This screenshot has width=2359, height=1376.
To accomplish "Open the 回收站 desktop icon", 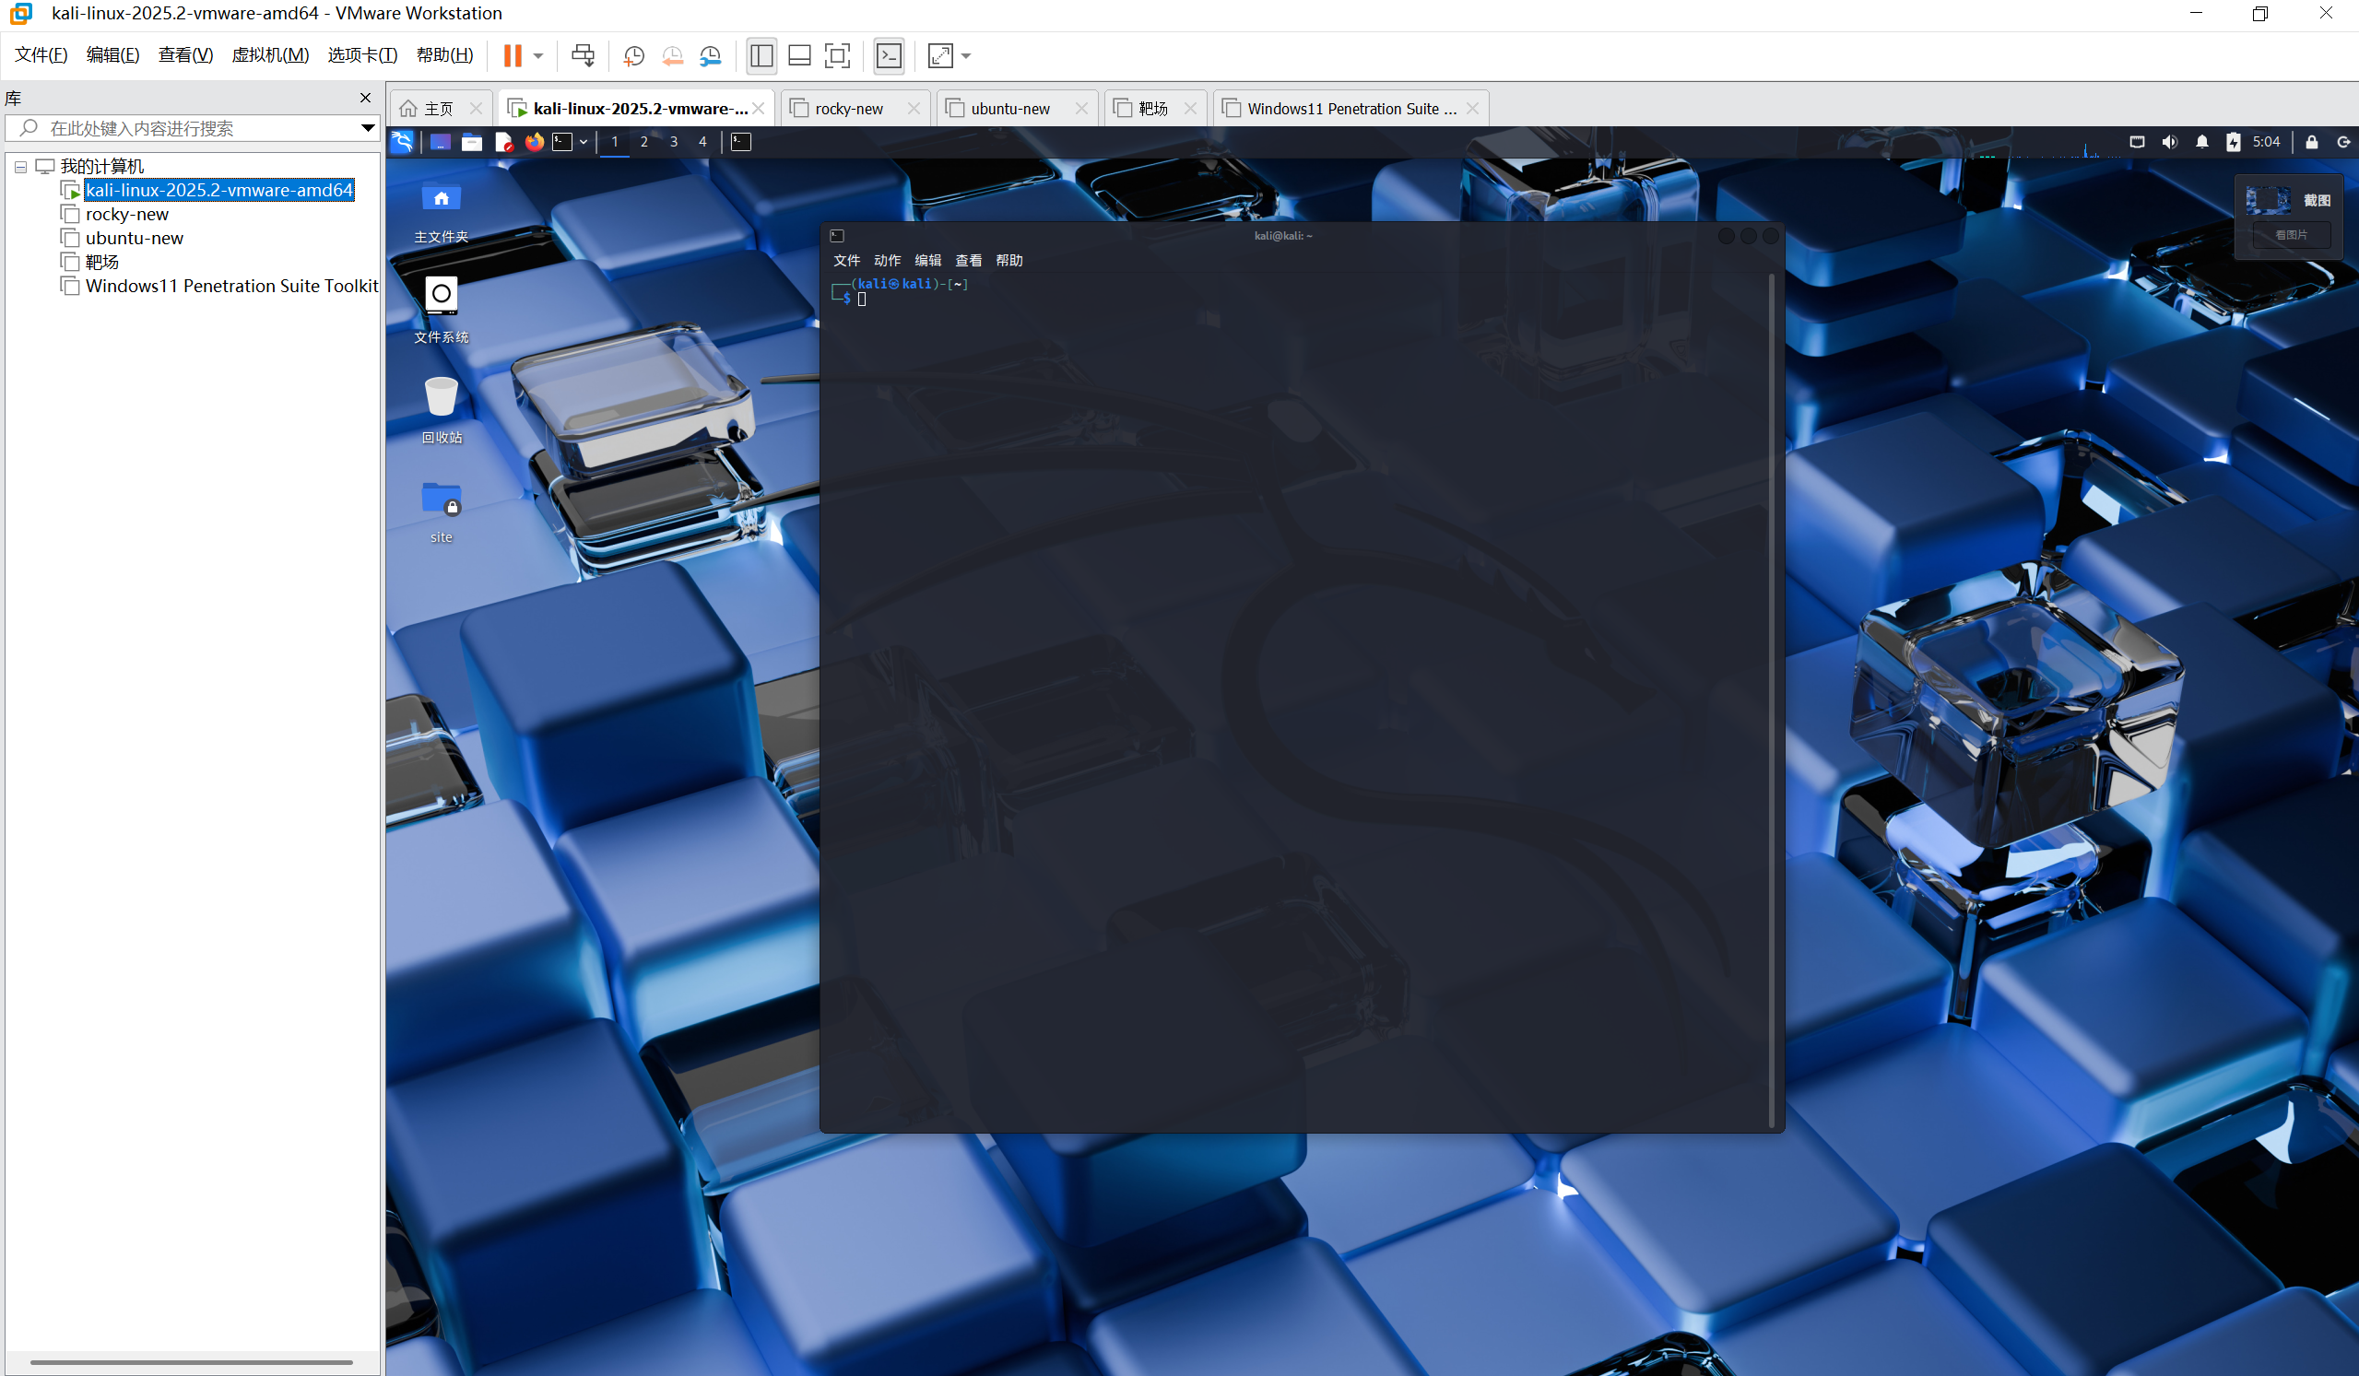I will tap(441, 410).
